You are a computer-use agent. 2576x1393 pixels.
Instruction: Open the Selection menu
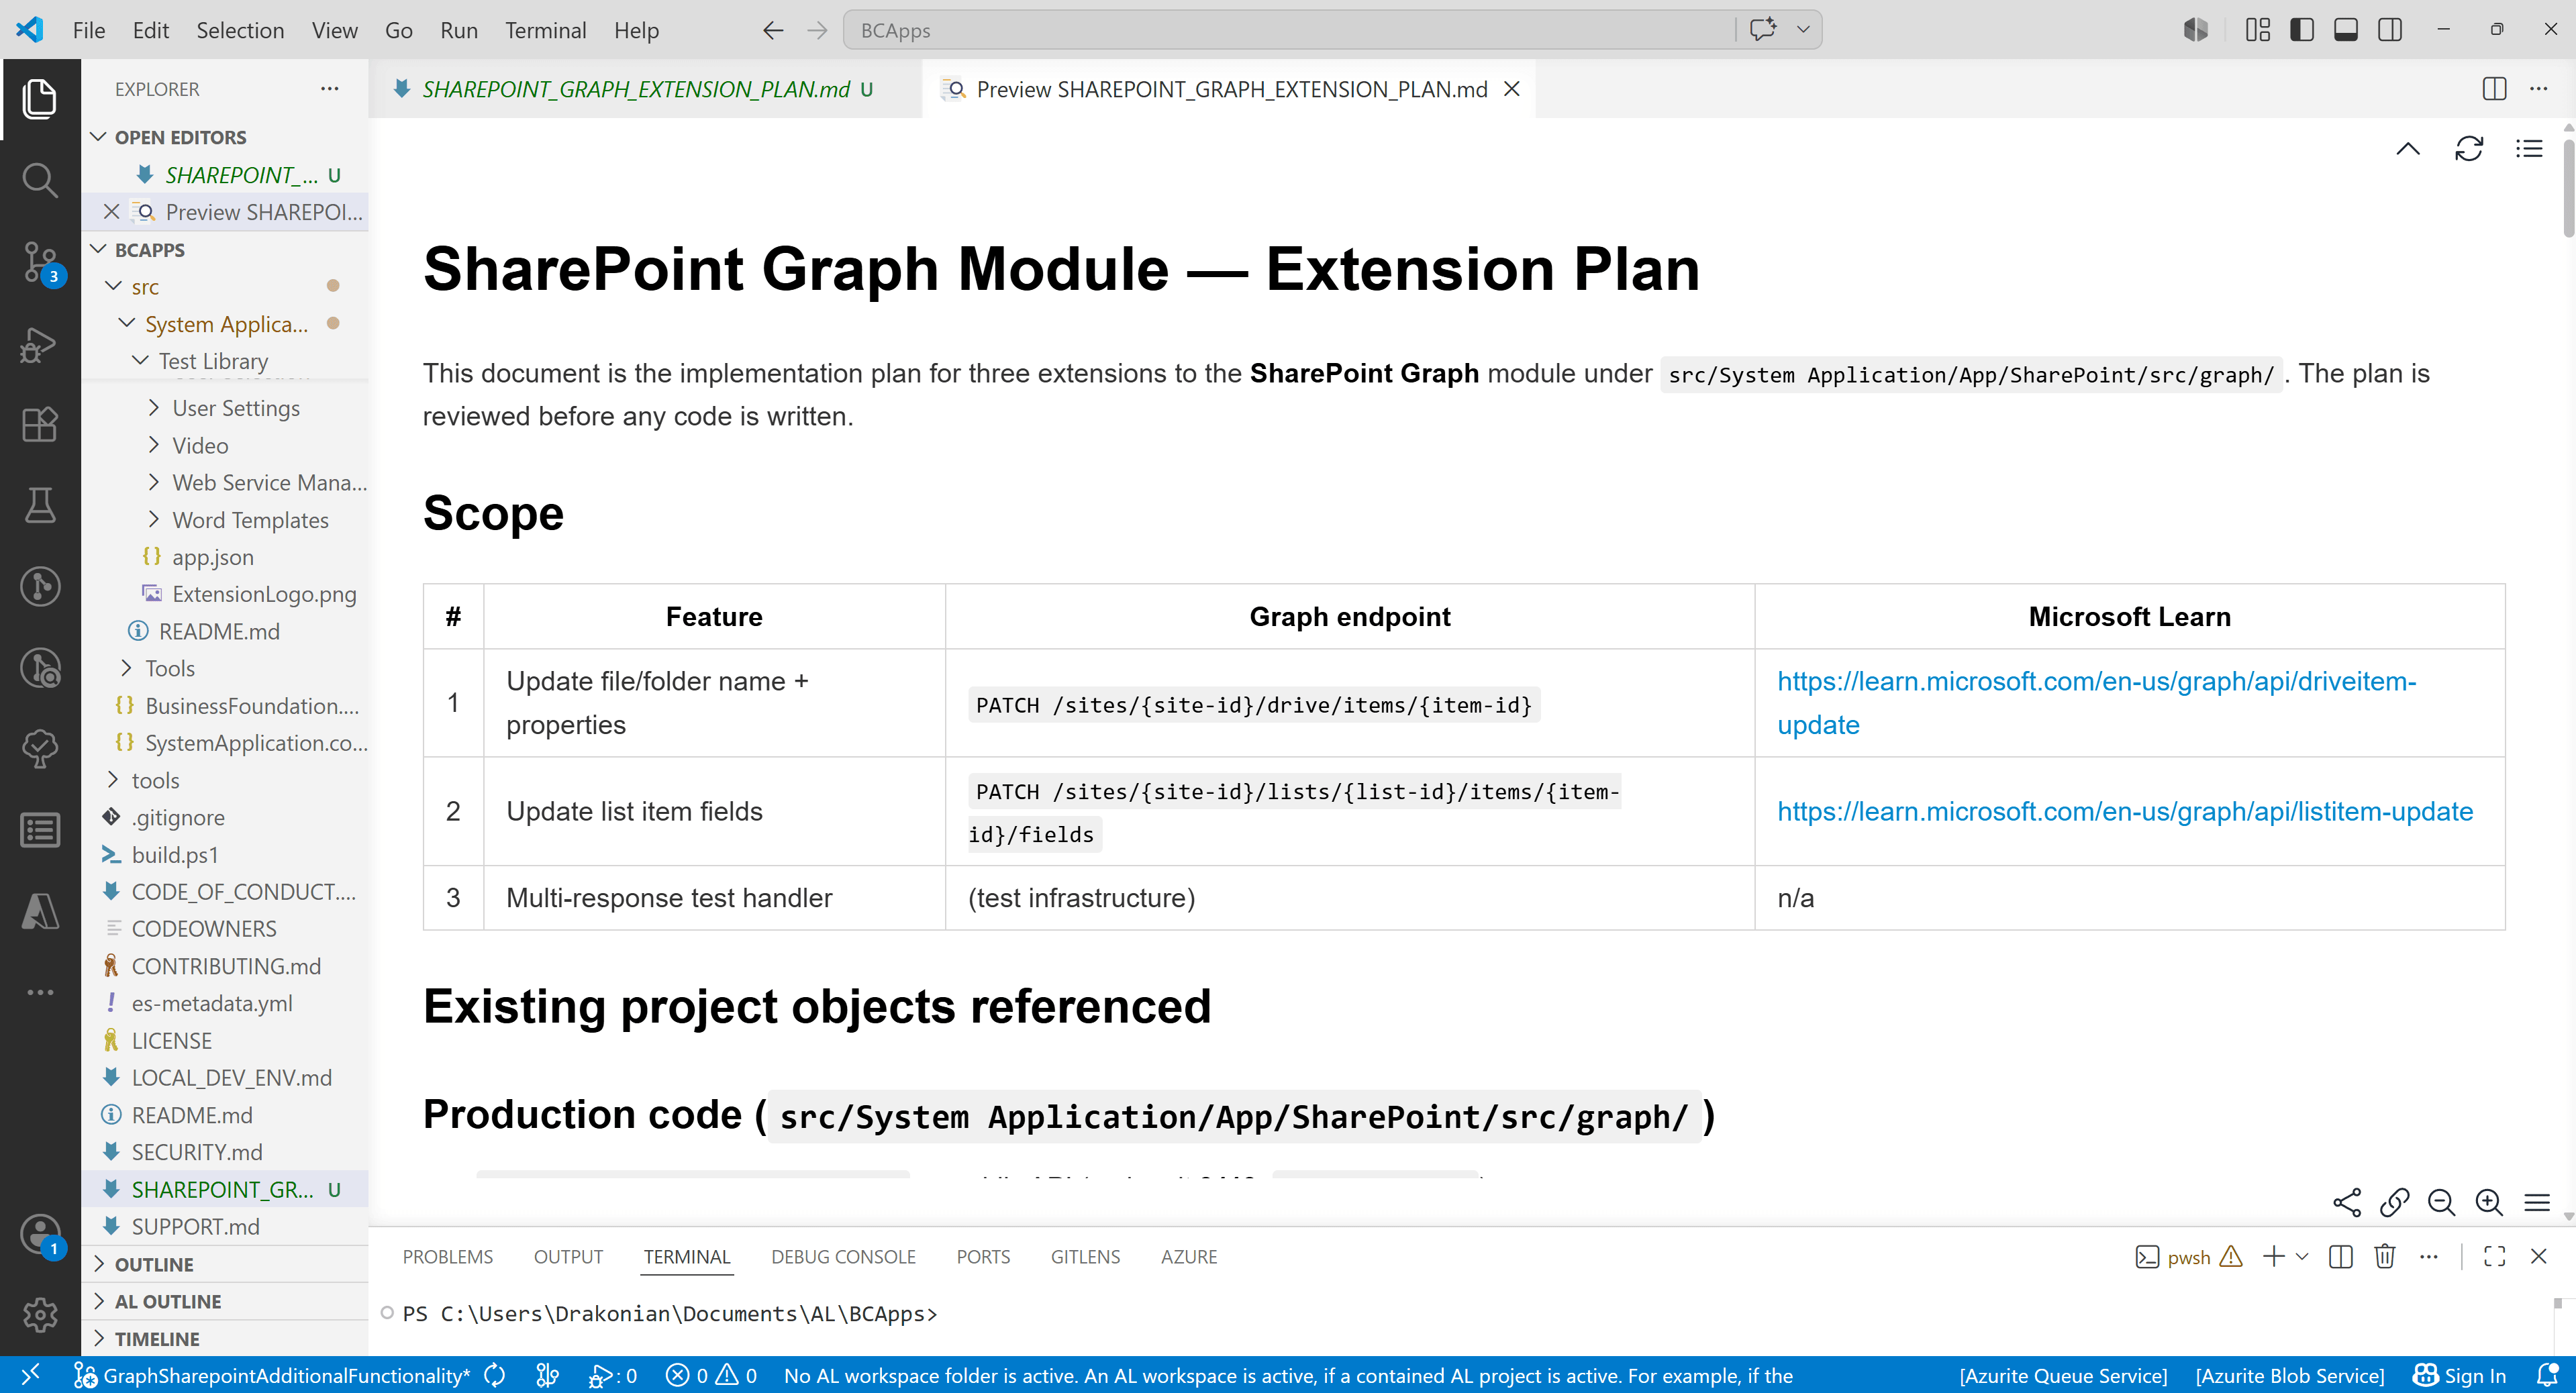tap(240, 30)
